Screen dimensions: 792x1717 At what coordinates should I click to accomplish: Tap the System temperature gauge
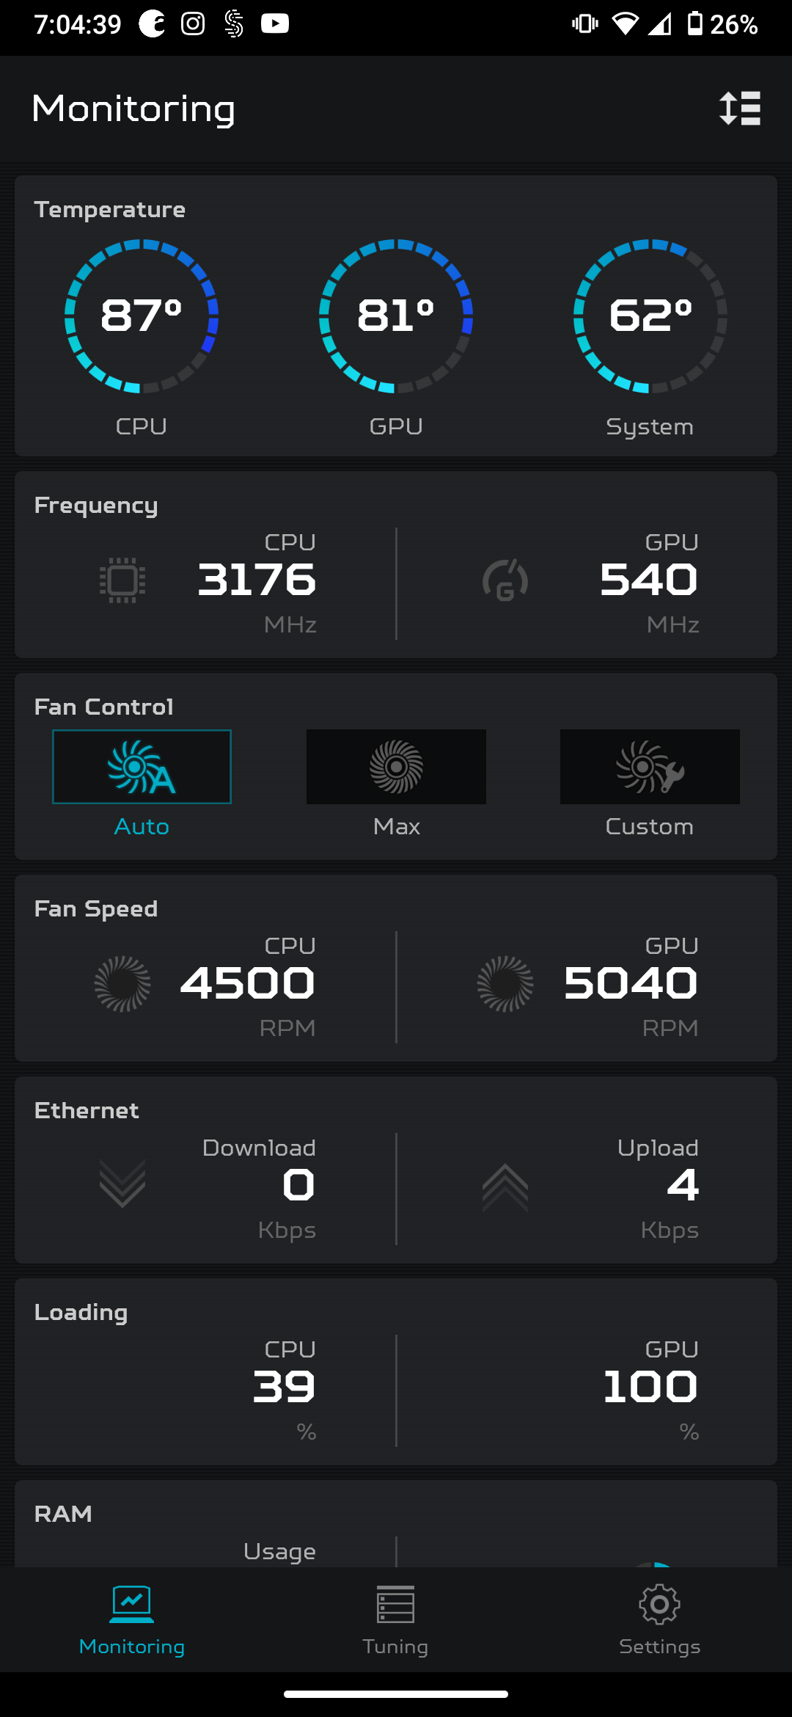coord(650,316)
